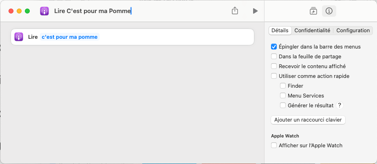
Task: Open the Configuration tab
Action: pos(353,31)
